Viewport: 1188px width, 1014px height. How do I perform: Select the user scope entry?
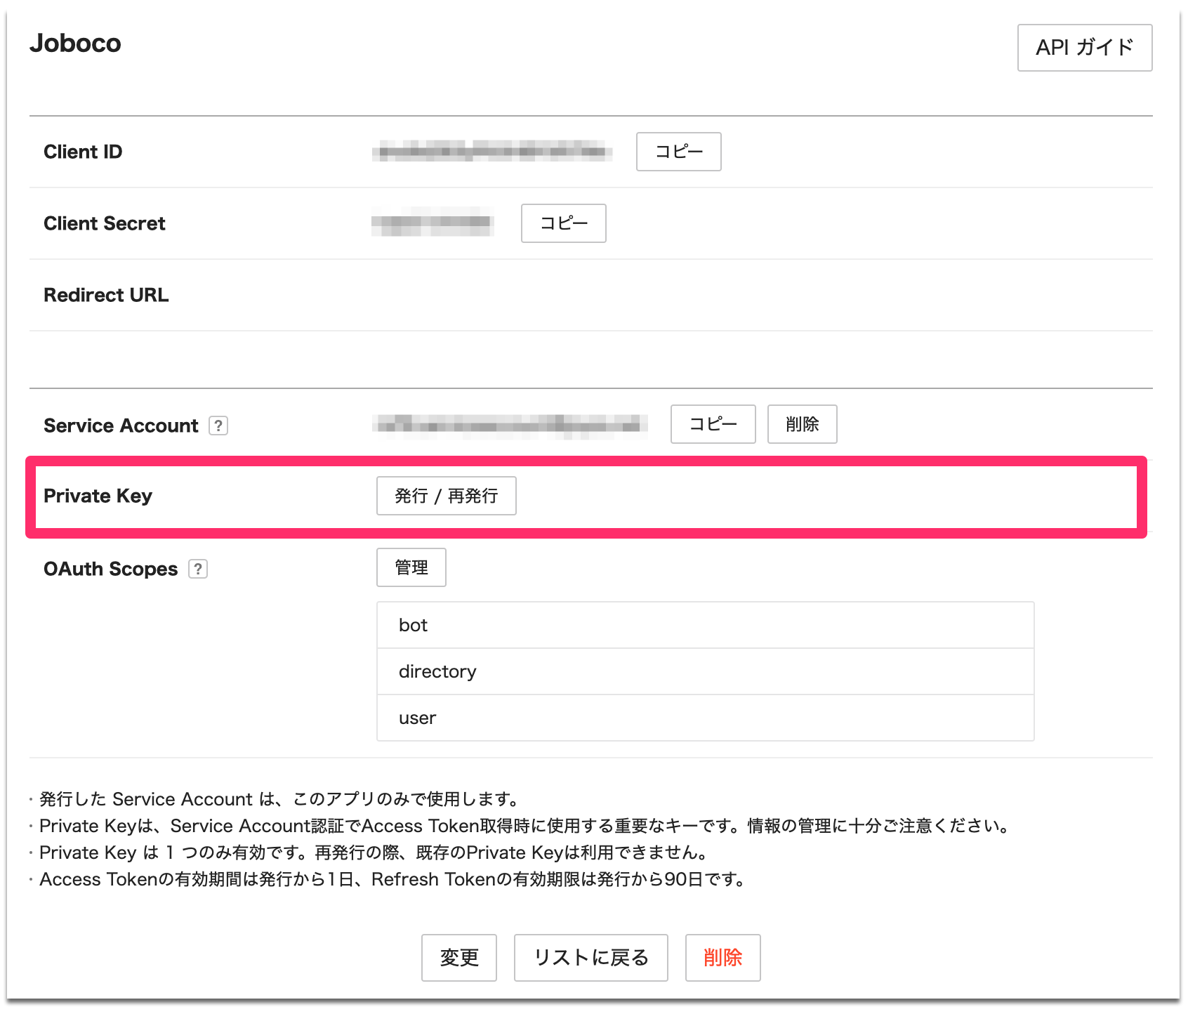tap(704, 718)
